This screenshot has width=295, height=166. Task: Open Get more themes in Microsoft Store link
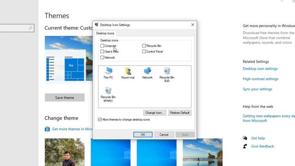pos(72,129)
